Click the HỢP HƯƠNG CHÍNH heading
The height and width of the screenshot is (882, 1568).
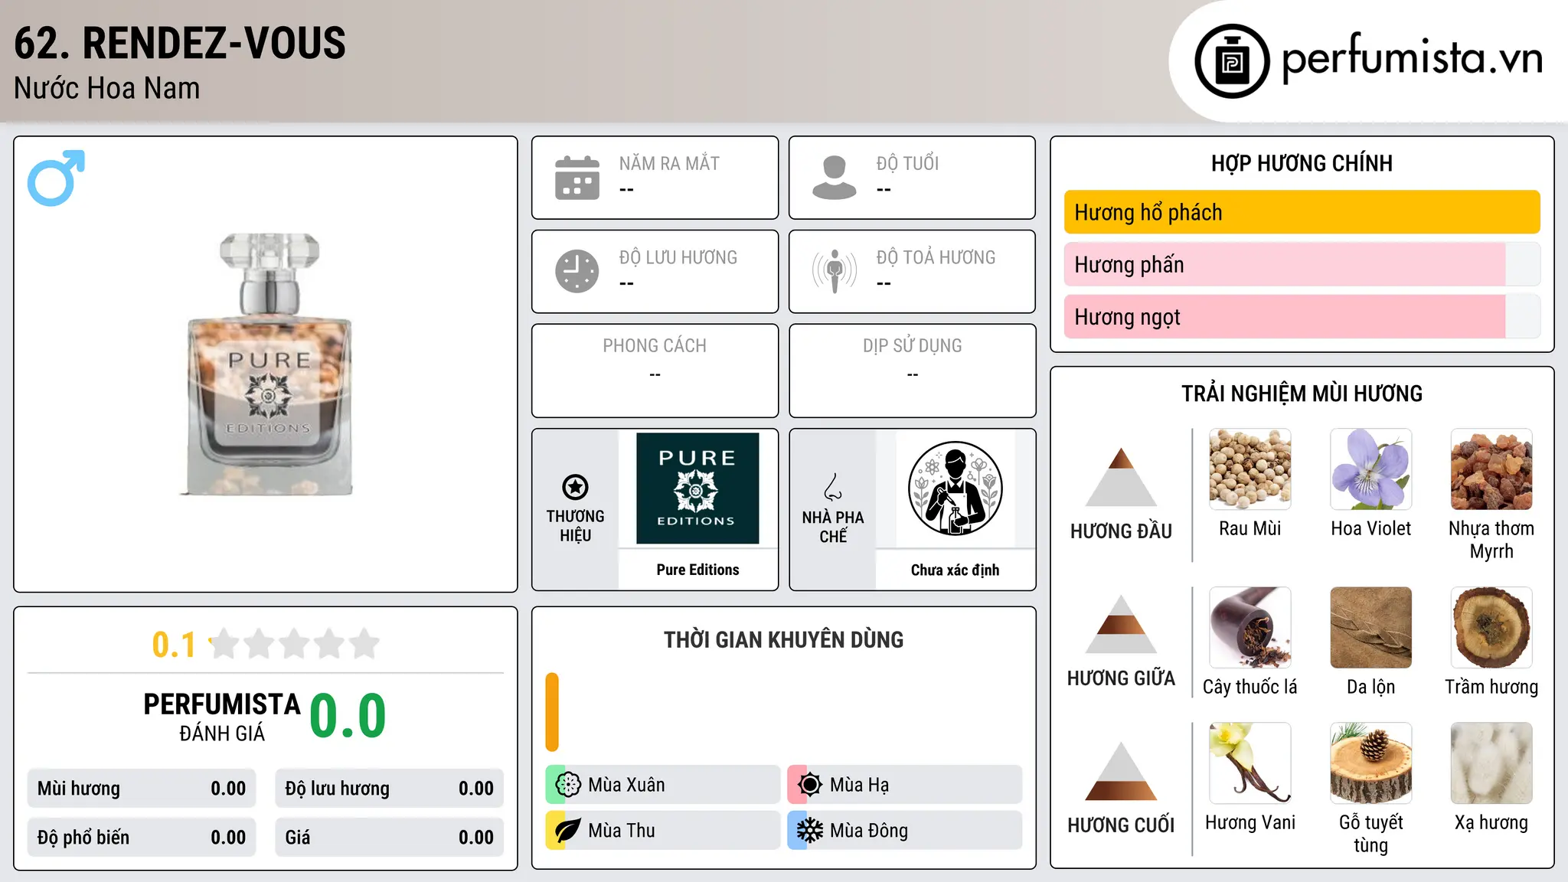pyautogui.click(x=1302, y=163)
